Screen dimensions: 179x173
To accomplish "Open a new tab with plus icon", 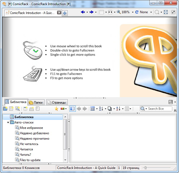I will point(65,13).
